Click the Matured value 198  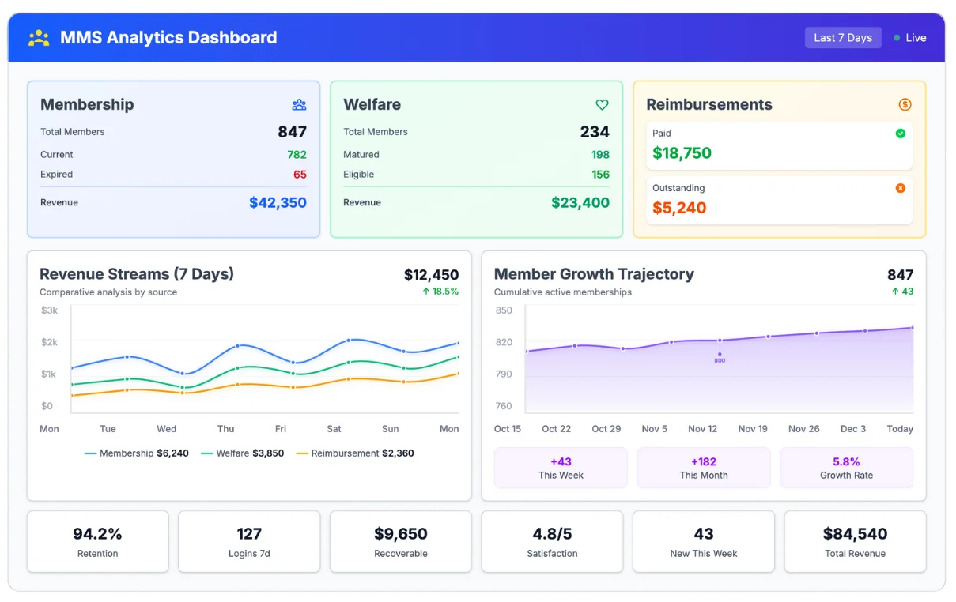click(600, 155)
